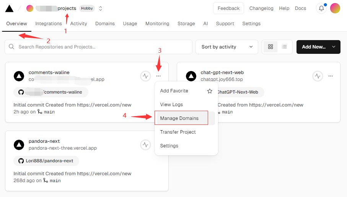Click activity graph icon for chat-gpt-next-web
This screenshot has width=347, height=197.
coord(318,76)
